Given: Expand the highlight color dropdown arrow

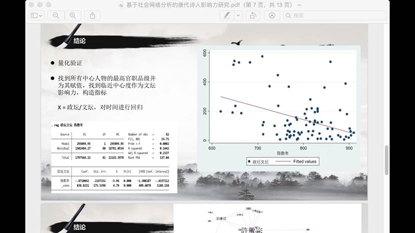Looking at the screenshot, I should tap(239, 15).
